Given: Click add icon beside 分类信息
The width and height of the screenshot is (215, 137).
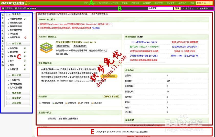Looking at the screenshot, I should pyautogui.click(x=25, y=48).
